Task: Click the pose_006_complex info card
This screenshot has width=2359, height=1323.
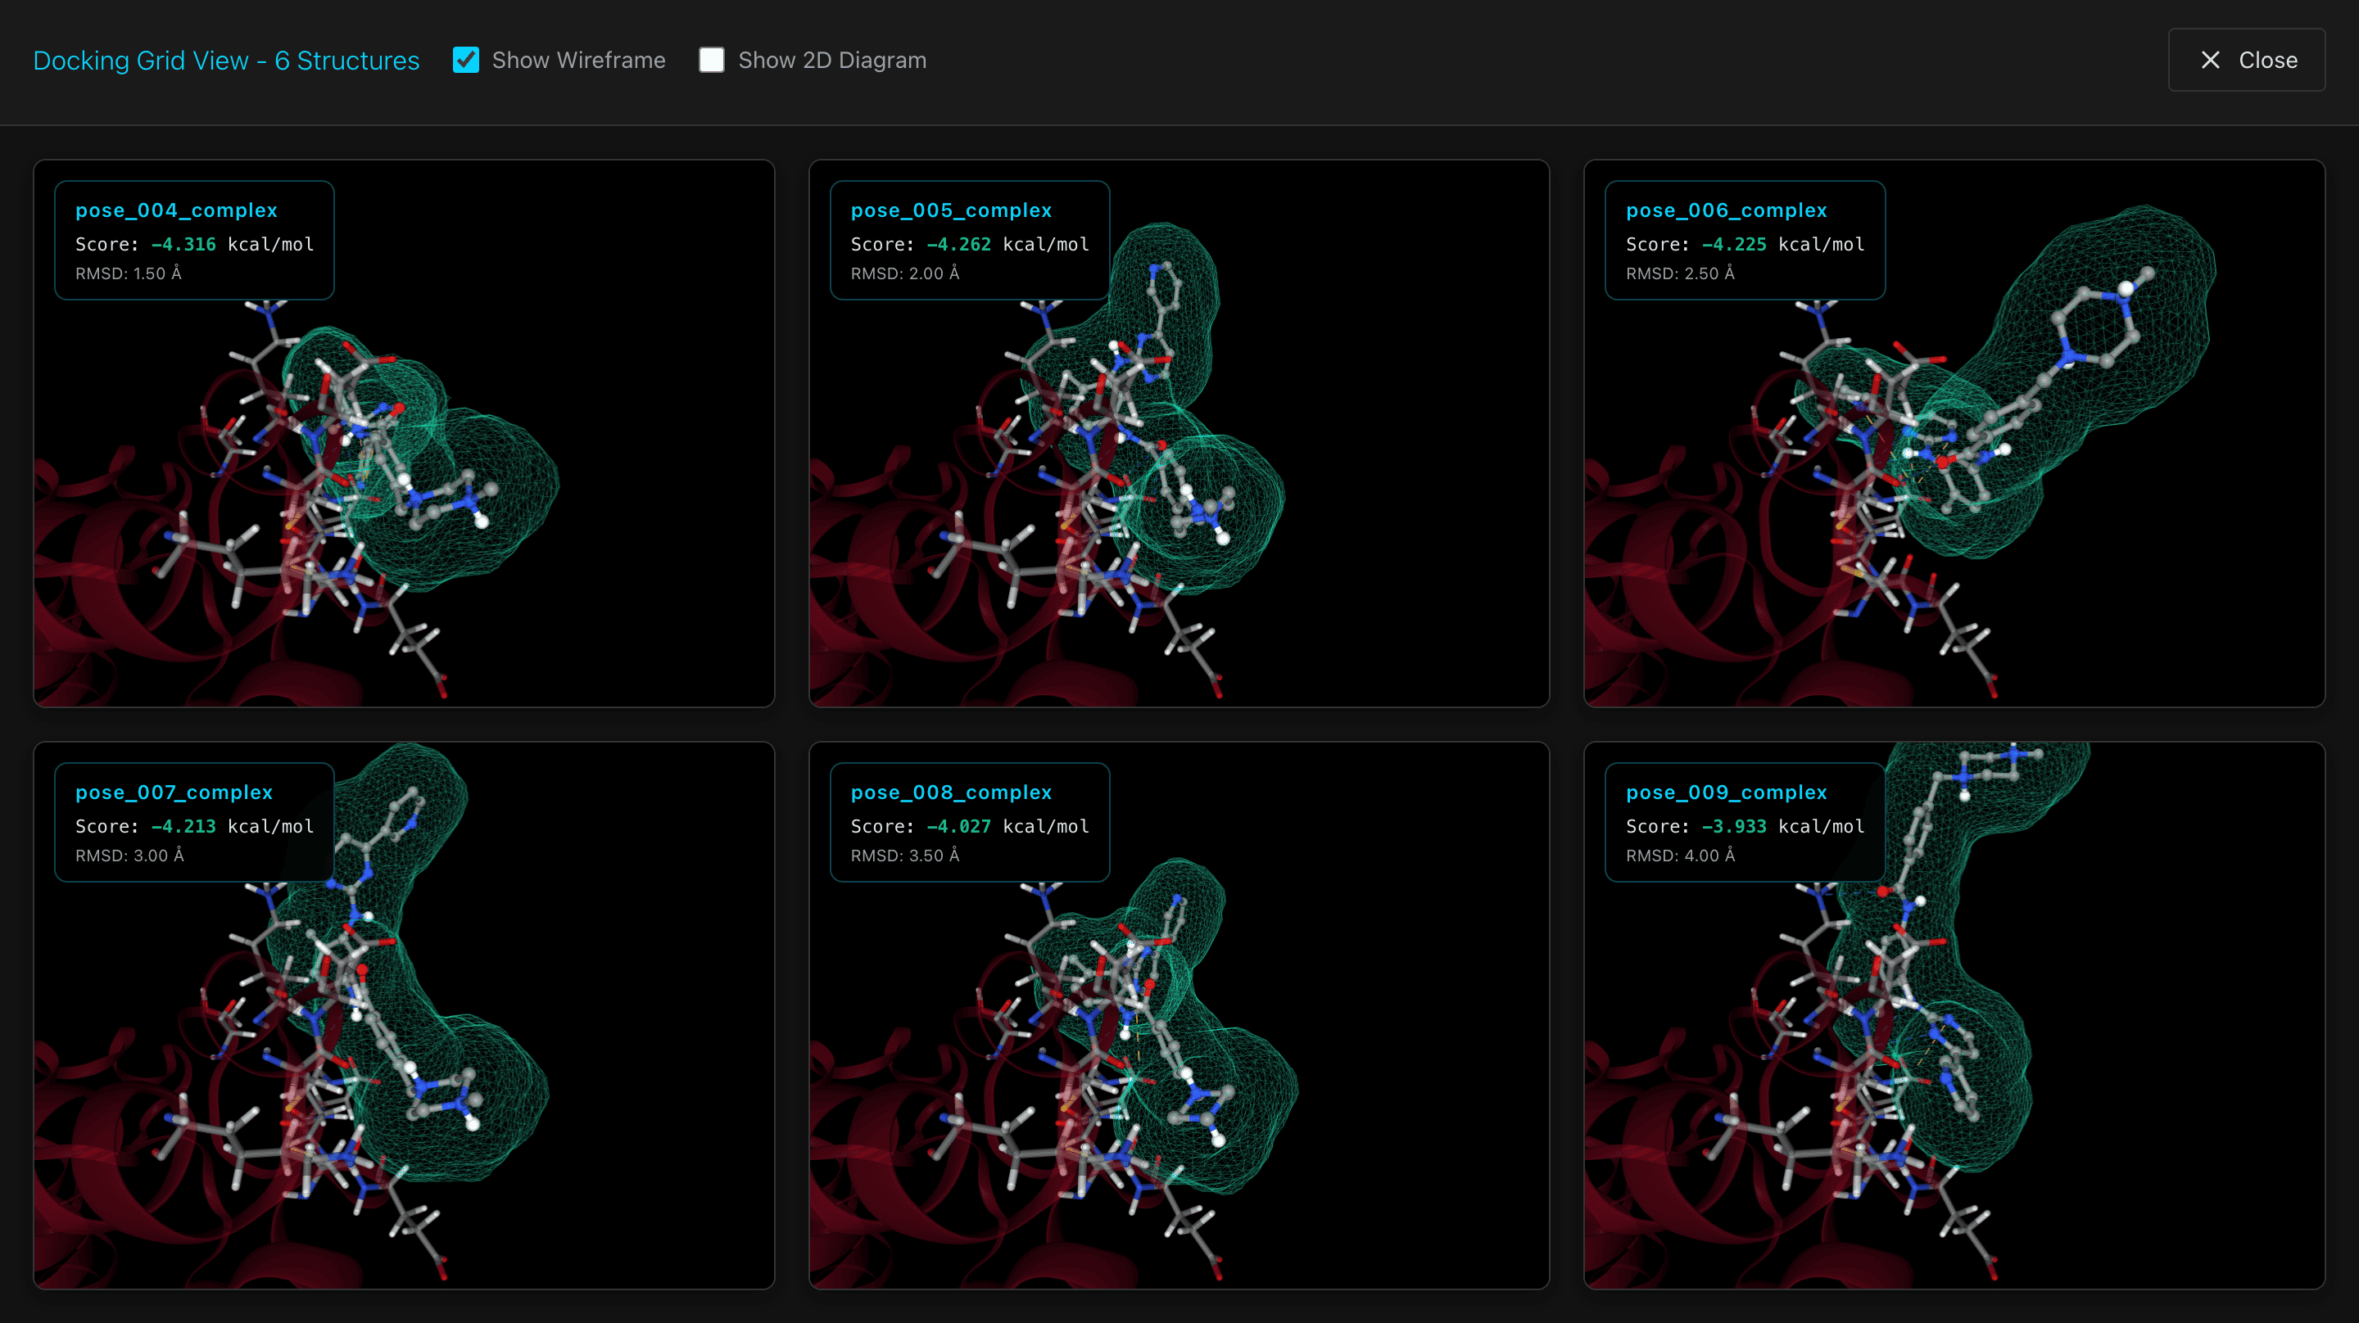Action: [x=1744, y=240]
